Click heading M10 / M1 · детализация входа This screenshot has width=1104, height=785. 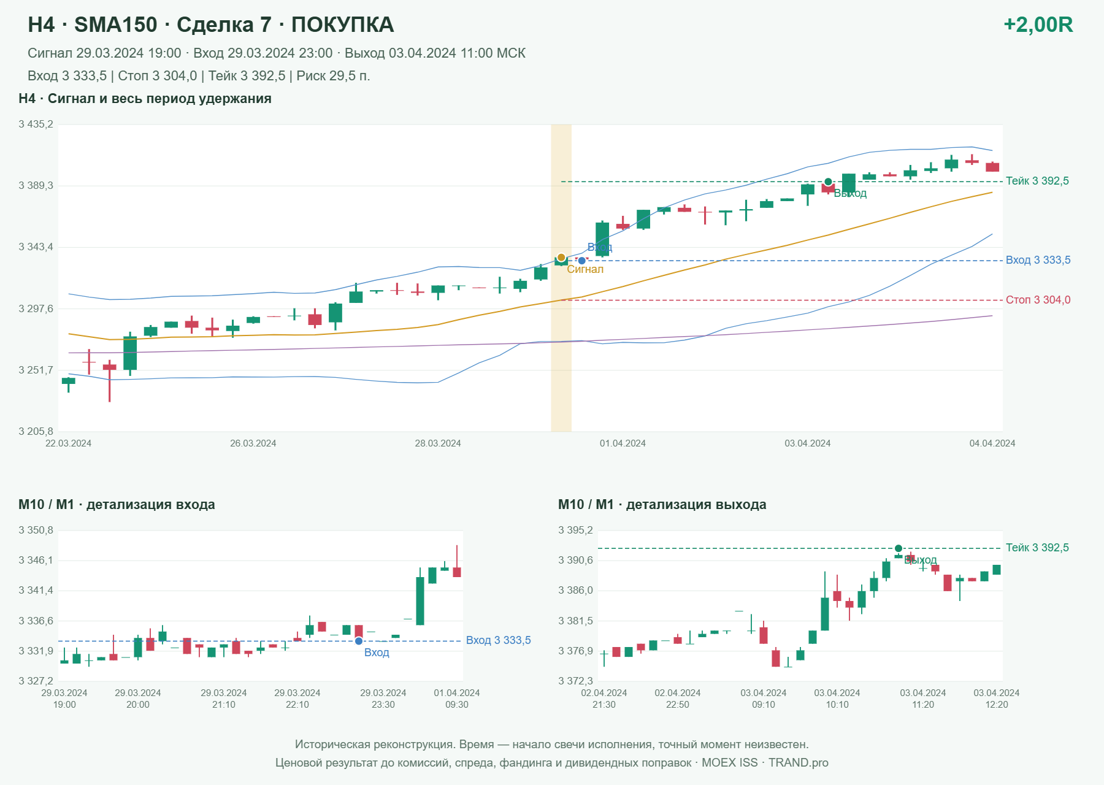point(117,505)
